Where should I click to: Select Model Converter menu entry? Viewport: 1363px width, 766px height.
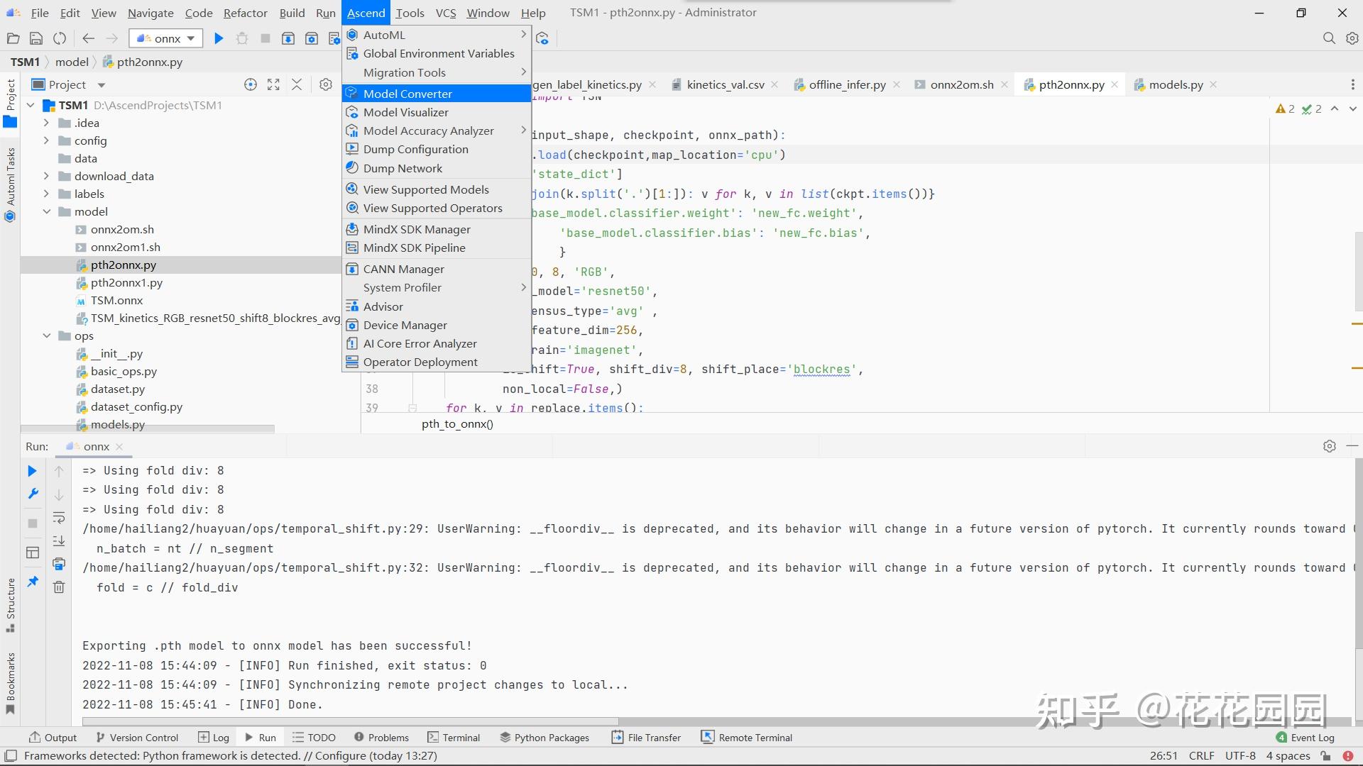pyautogui.click(x=407, y=94)
